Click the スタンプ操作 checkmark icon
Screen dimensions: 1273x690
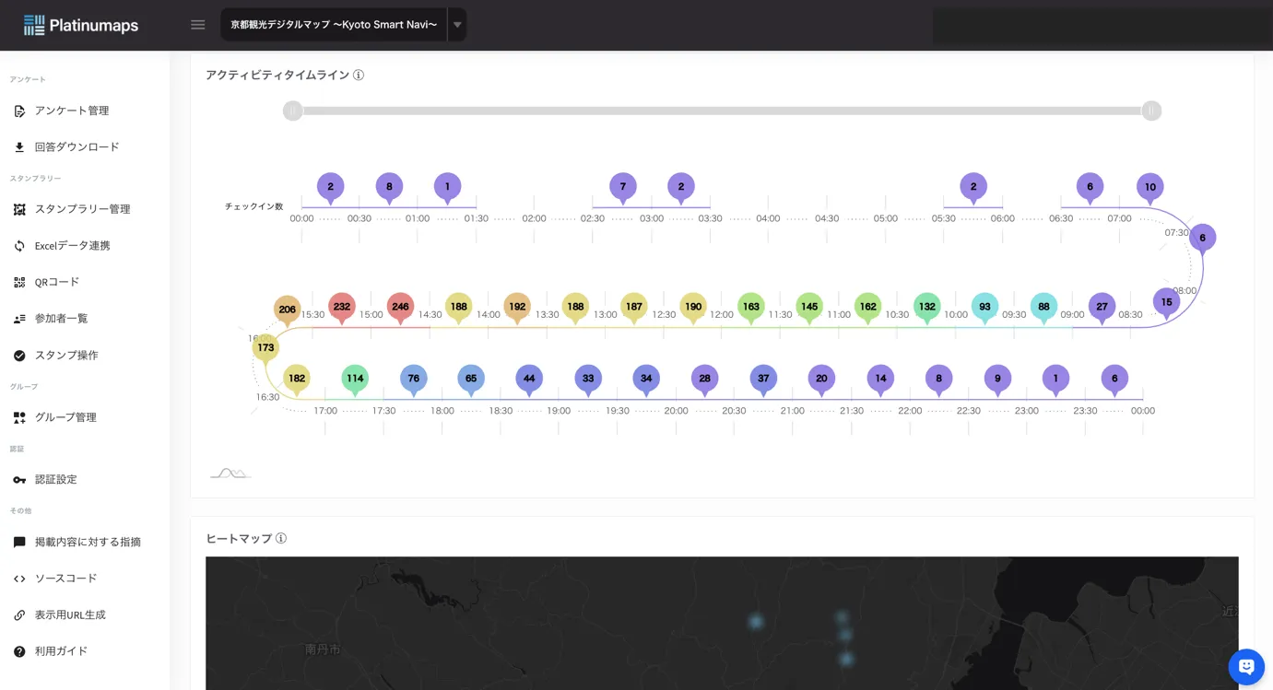19,356
